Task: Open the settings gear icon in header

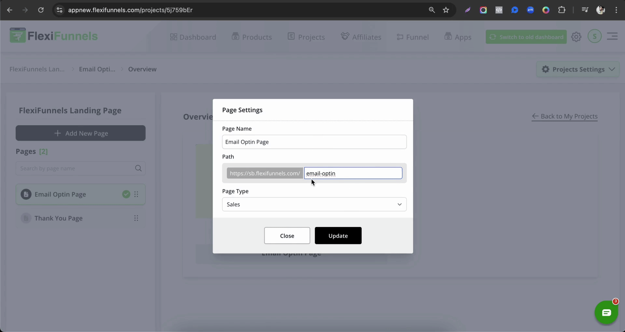Action: [x=576, y=37]
